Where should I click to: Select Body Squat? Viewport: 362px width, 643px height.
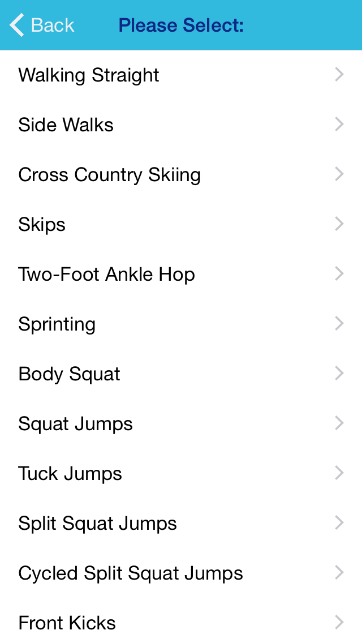tap(181, 374)
